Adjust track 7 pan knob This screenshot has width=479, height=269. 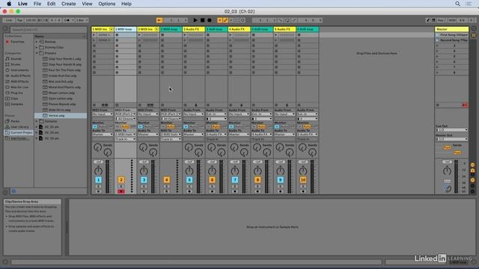coord(235,171)
